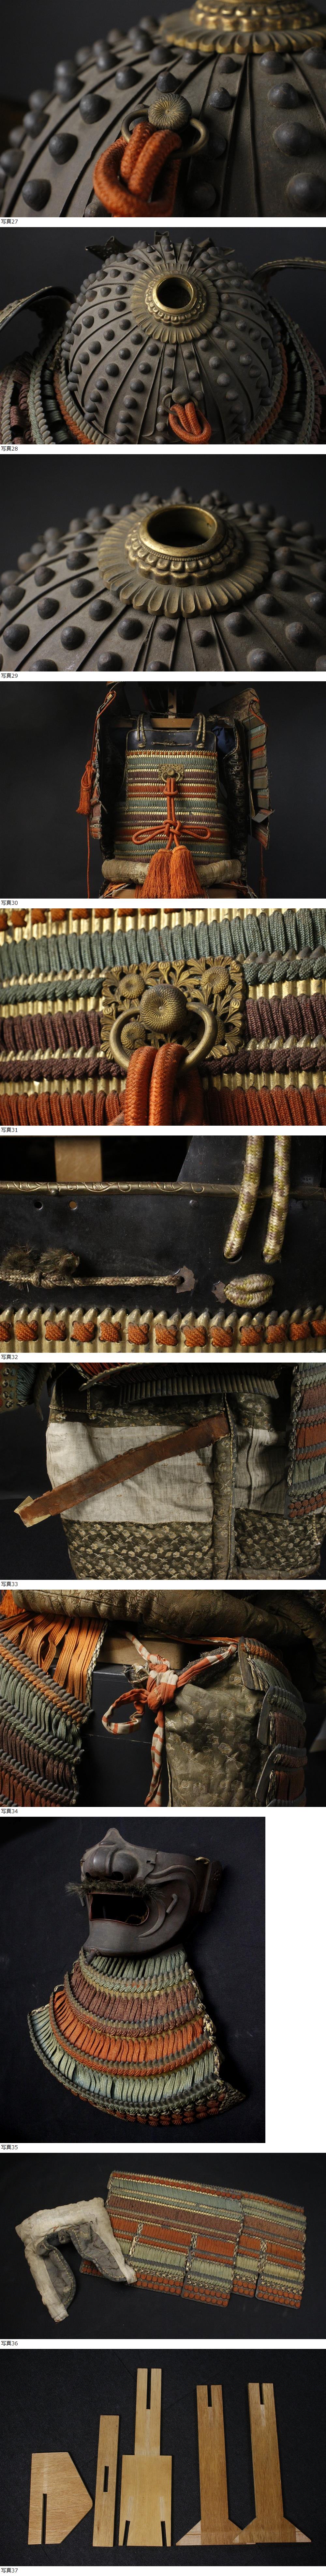326x2576 pixels.
Task: Click the helmet rivets close-up photo 27
Action: 163,108
